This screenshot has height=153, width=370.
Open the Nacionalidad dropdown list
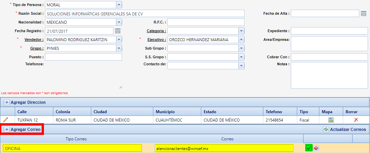click(x=119, y=22)
